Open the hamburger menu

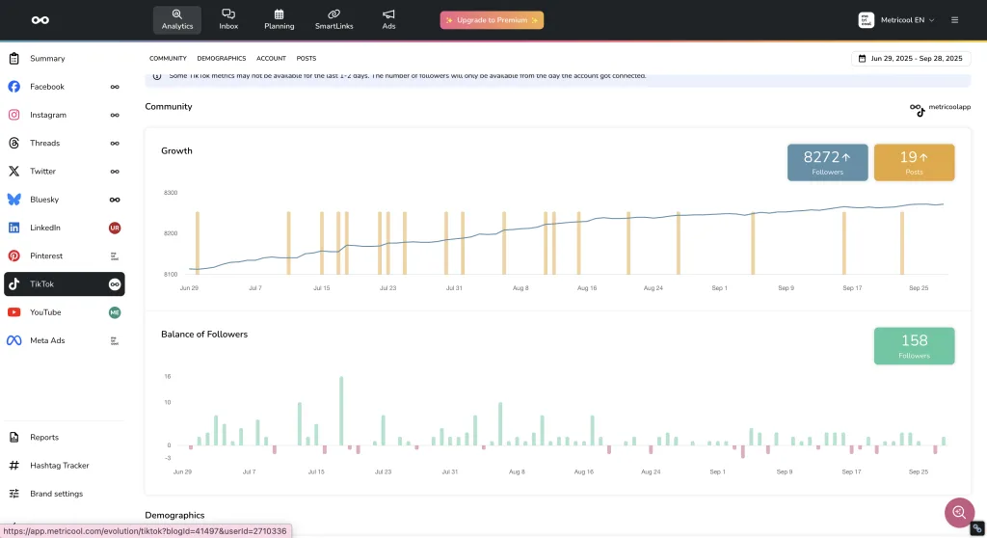click(x=954, y=20)
